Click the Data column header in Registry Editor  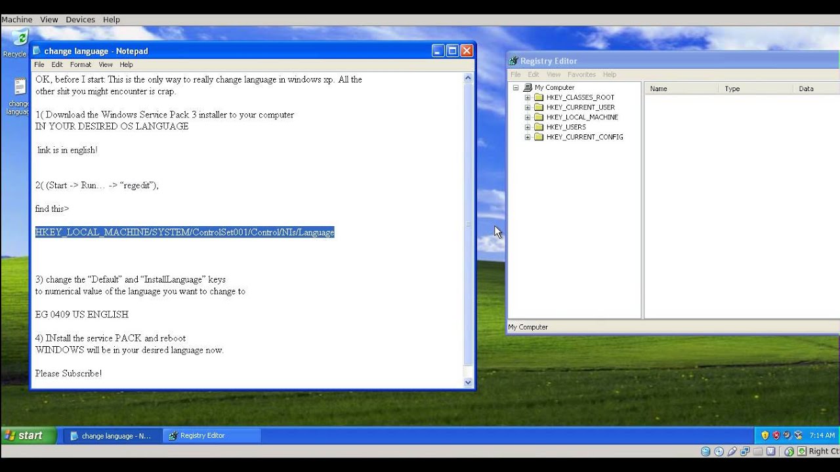(x=816, y=88)
